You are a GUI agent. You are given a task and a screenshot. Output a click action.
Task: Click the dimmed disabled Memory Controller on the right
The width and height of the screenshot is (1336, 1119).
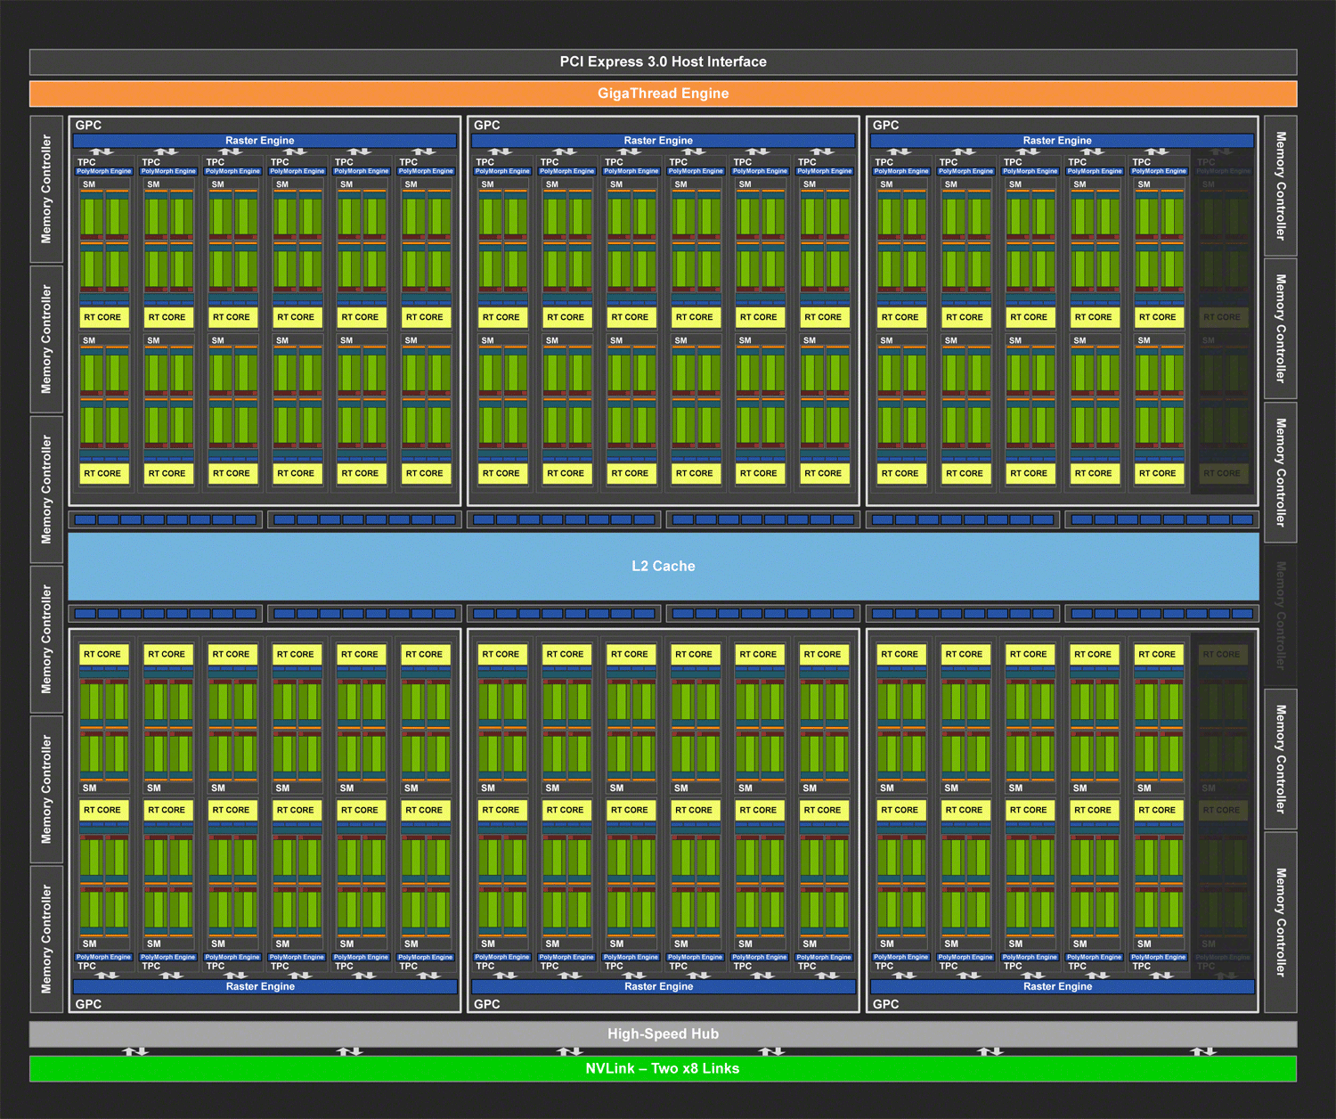1280,615
